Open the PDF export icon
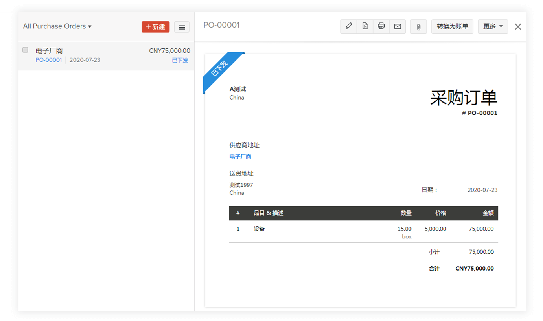Viewport: 543px width, 321px height. tap(365, 26)
